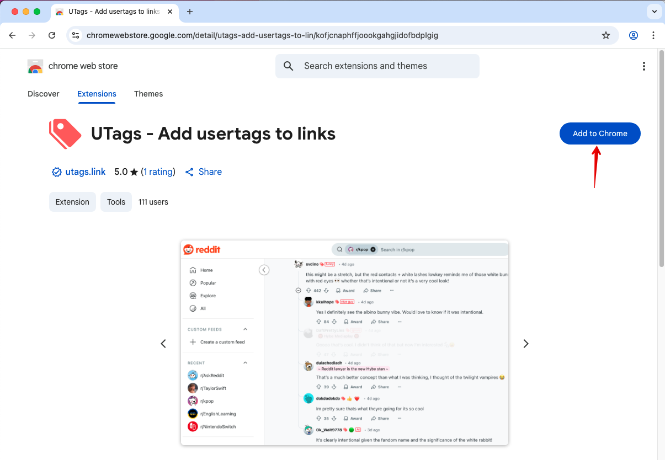
Task: Click the Chrome Web Store logo icon
Action: [x=35, y=66]
